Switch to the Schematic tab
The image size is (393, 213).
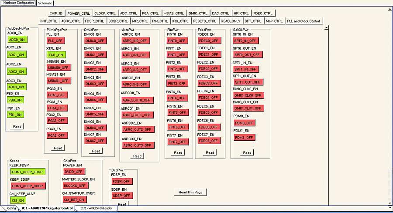coord(45,3)
